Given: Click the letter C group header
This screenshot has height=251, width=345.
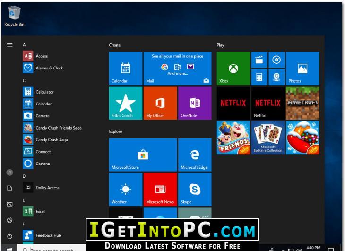Looking at the screenshot, I should [24, 81].
